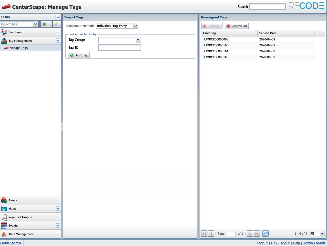Click the Manage Tags red tag icon
327x246 pixels.
pos(7,48)
